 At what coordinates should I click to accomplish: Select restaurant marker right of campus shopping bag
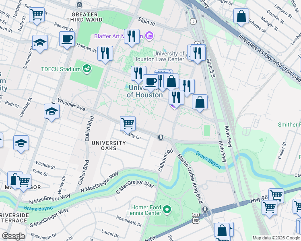[x=187, y=86]
